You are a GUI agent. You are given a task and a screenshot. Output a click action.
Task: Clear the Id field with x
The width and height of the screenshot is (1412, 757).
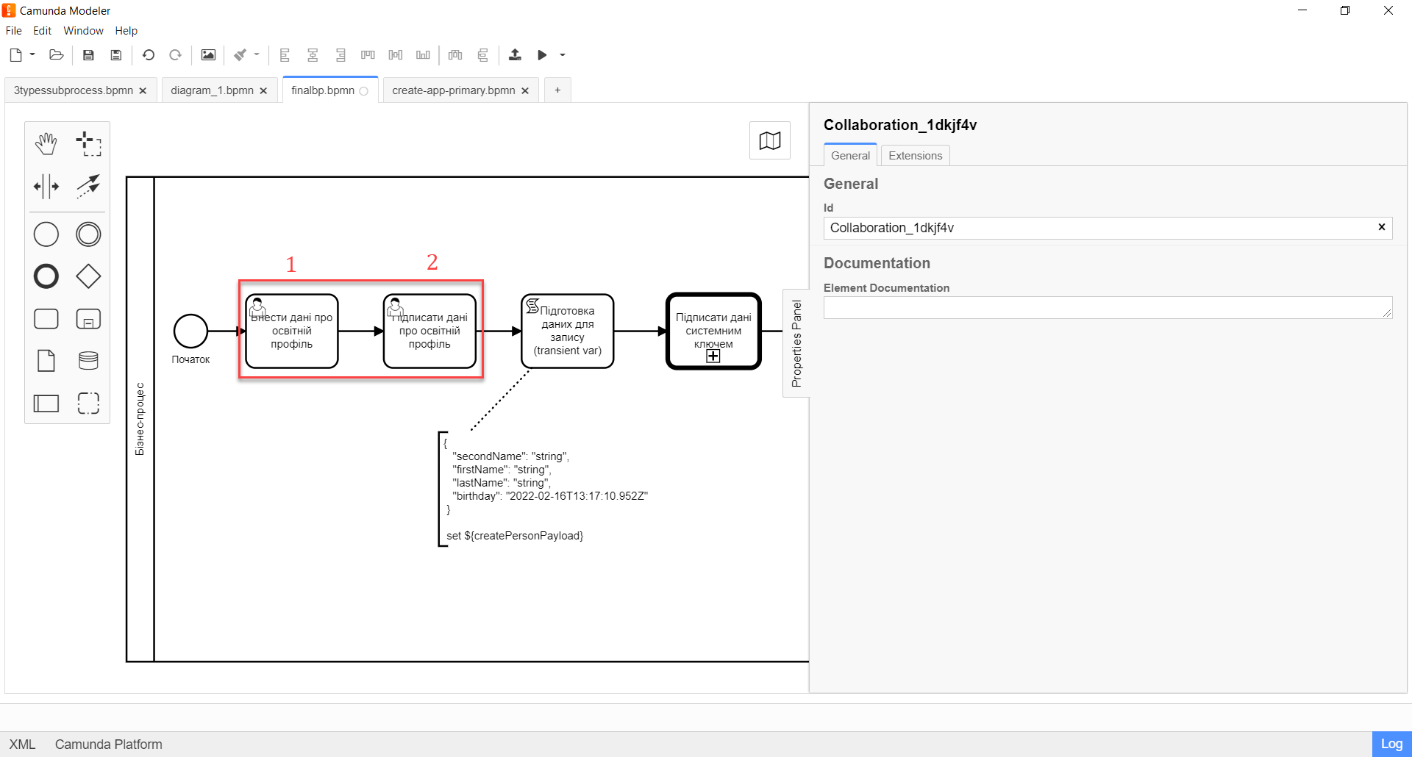point(1382,227)
